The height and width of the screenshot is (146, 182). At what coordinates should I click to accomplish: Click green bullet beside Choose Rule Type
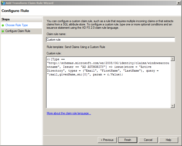point(3,25)
